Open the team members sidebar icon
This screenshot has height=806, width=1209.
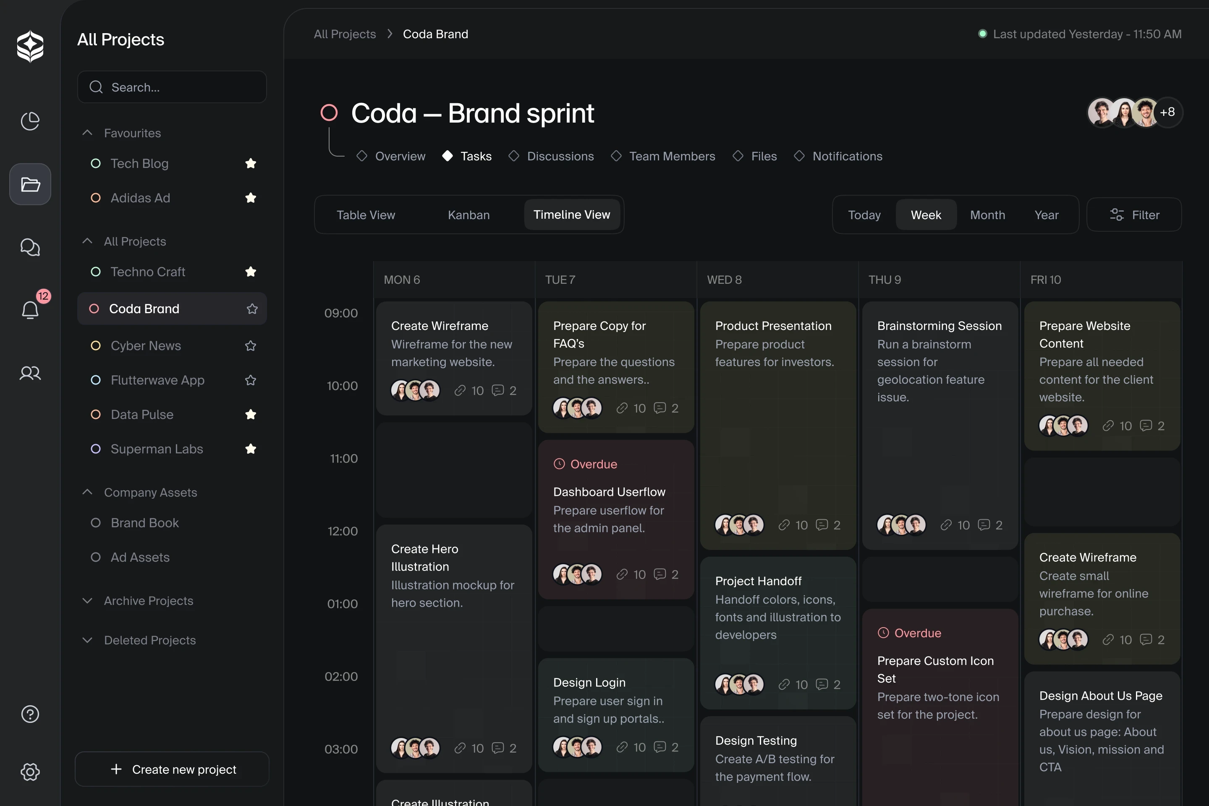point(30,373)
